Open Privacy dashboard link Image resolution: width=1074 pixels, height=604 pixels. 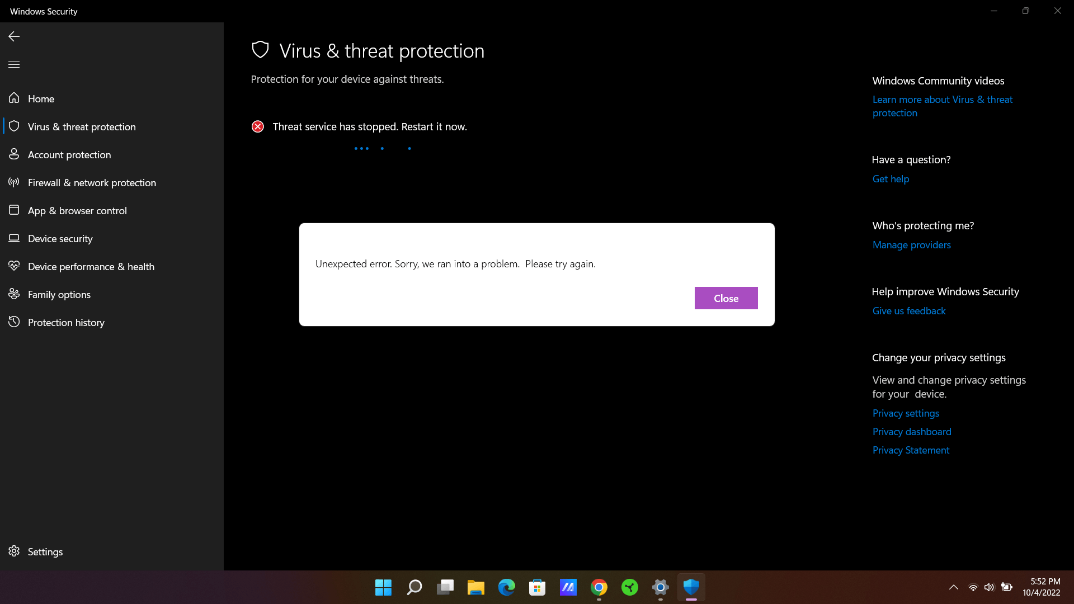coord(911,432)
